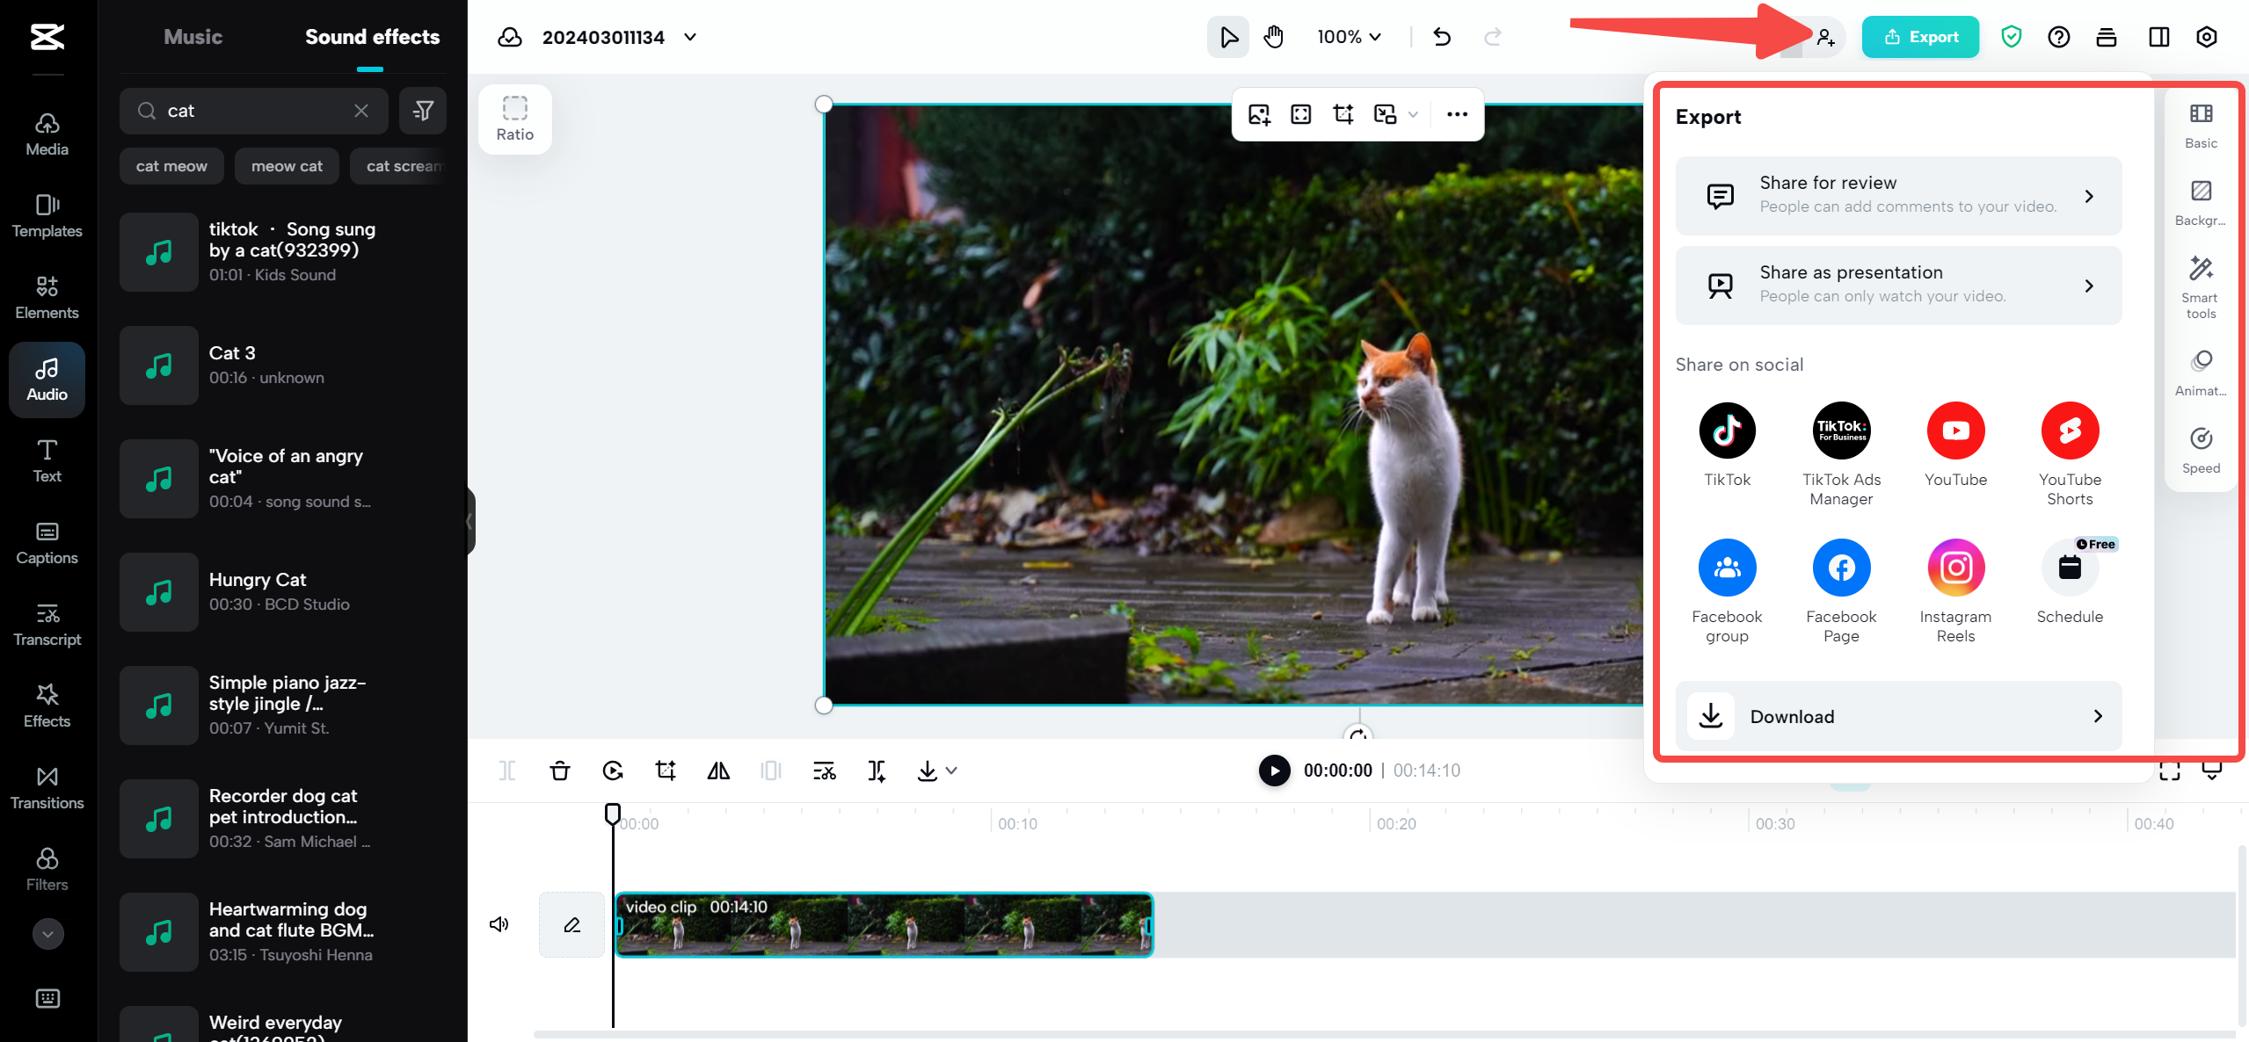Crop the video with crop icon
This screenshot has height=1042, width=2249.
tap(1343, 114)
